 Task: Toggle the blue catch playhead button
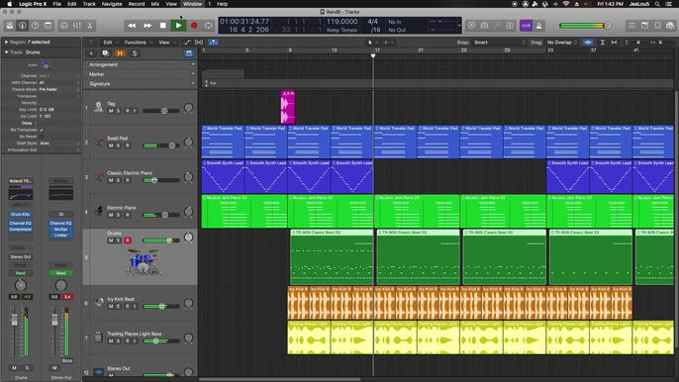213,43
